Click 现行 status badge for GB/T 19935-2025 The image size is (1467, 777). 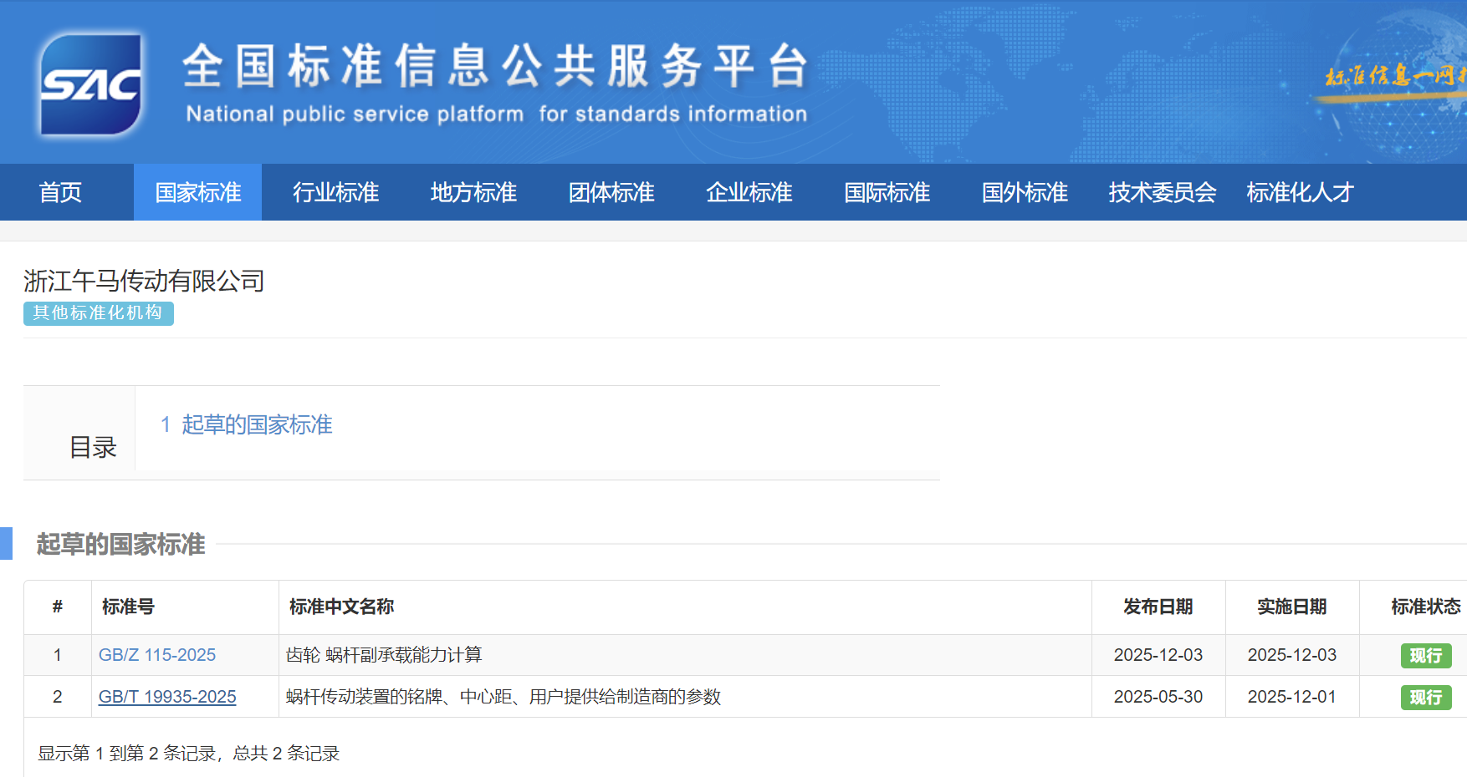click(1425, 698)
